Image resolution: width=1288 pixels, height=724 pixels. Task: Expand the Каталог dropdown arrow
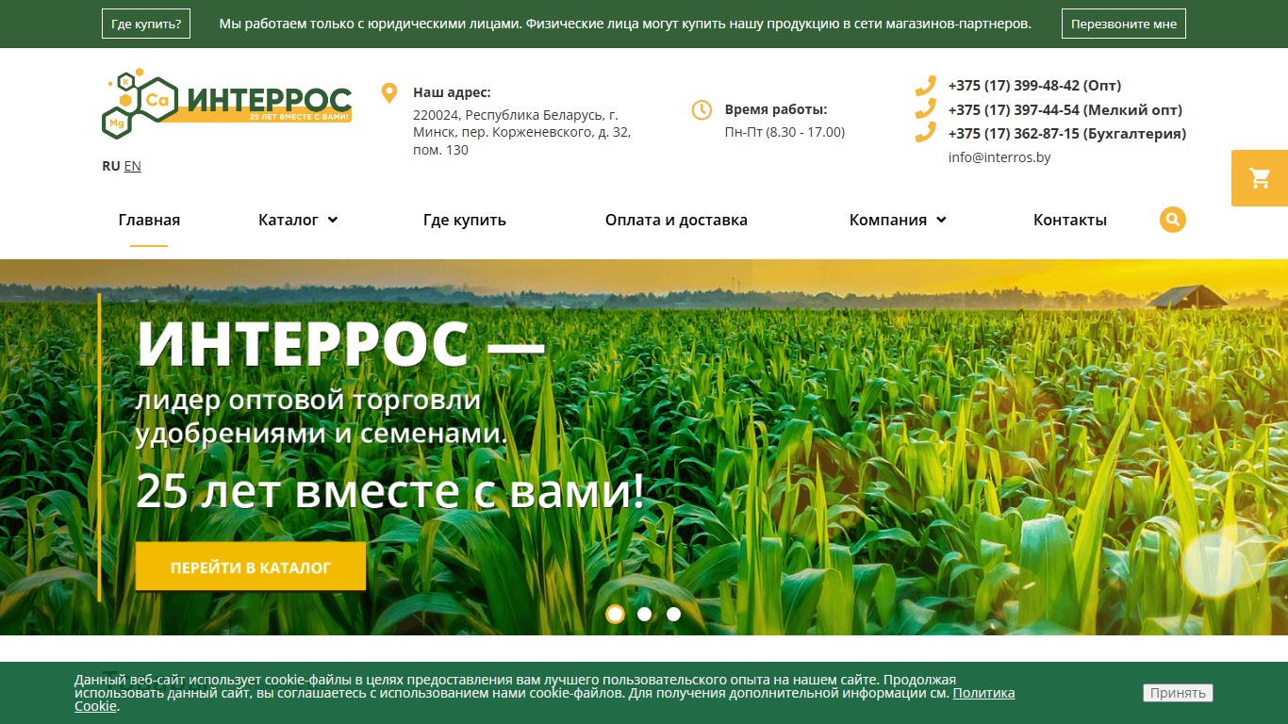[x=333, y=221]
